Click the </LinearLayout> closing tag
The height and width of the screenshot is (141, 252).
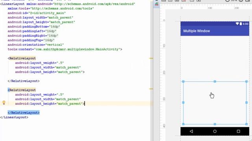coord(14,117)
